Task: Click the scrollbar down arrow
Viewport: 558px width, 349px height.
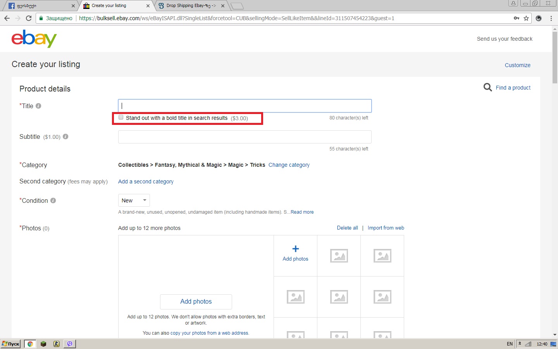Action: [x=555, y=335]
